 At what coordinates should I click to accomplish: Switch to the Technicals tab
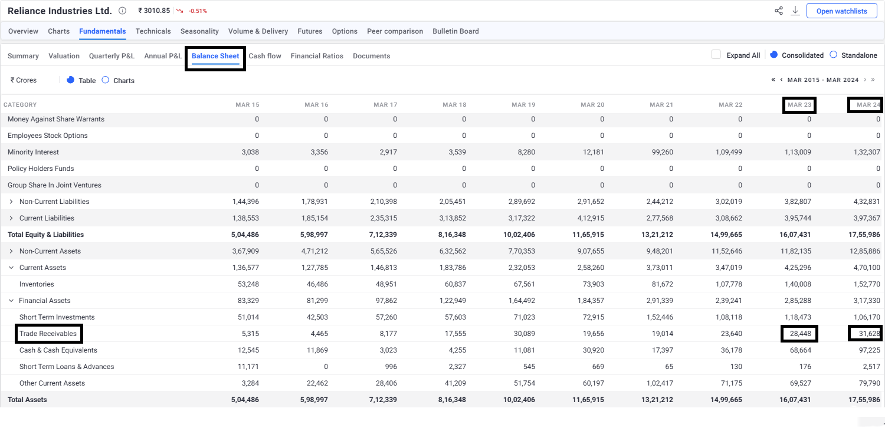pos(153,31)
